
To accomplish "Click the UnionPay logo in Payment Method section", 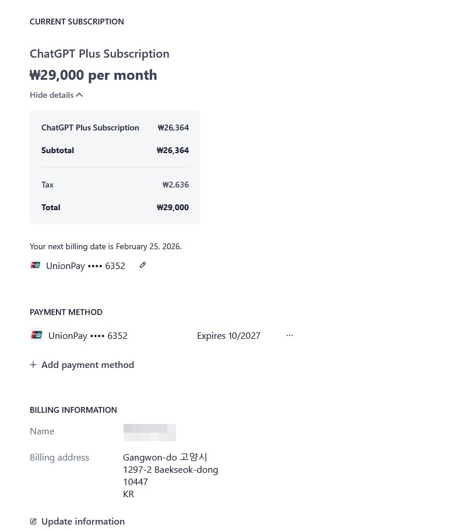I will [x=36, y=335].
